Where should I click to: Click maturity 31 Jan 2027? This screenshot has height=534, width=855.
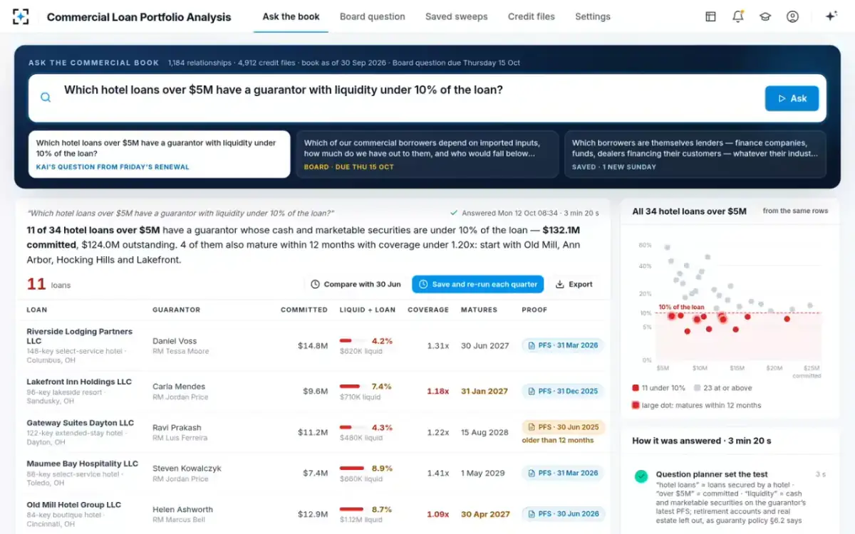coord(484,391)
